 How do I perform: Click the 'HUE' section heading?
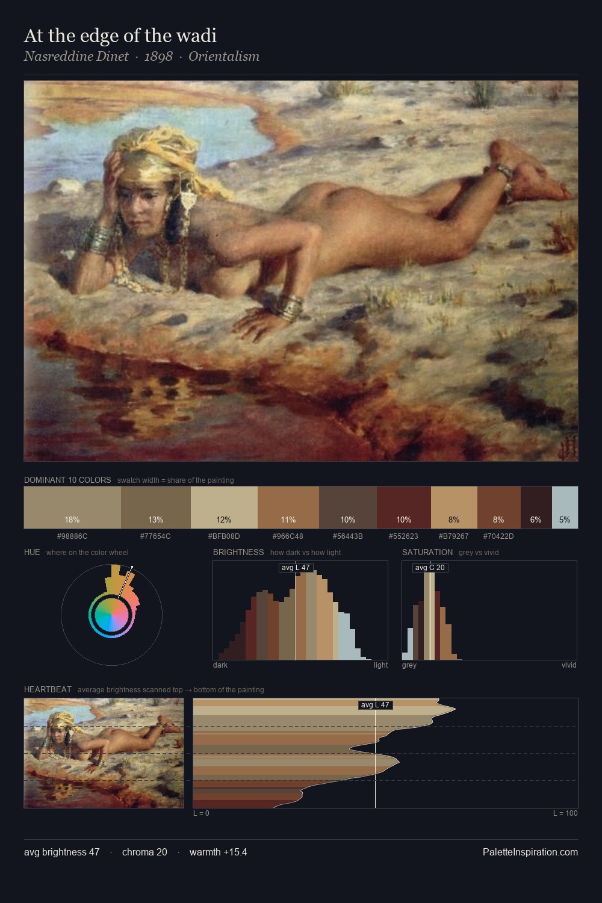pyautogui.click(x=32, y=553)
